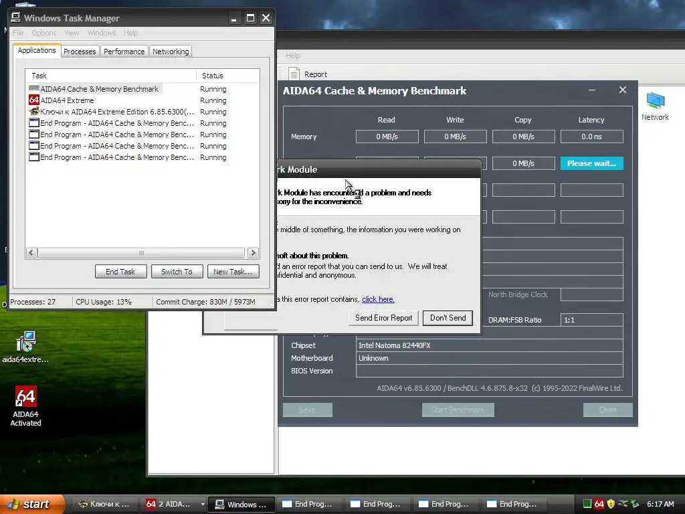Click the New Task... button
The width and height of the screenshot is (685, 514).
[x=233, y=272]
